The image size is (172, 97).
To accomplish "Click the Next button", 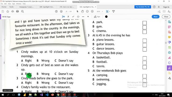I will 155,17.
